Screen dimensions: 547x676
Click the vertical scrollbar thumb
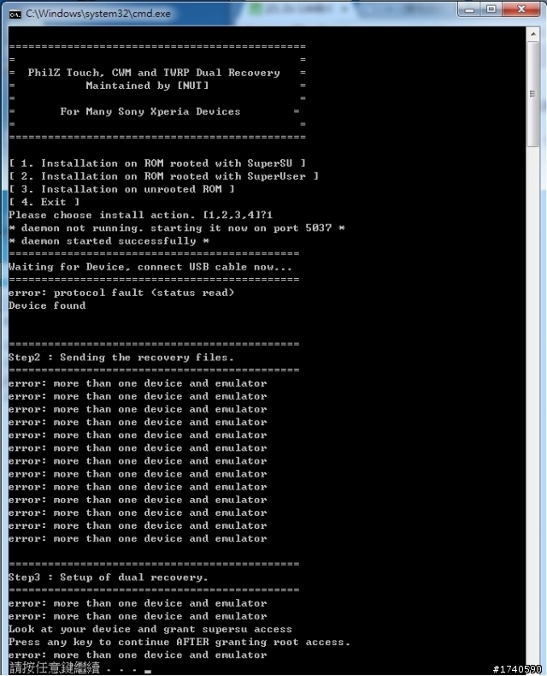coord(532,94)
